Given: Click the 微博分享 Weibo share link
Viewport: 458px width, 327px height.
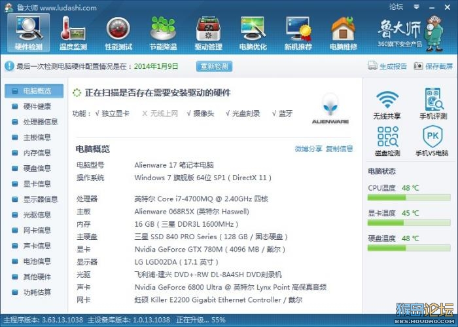Looking at the screenshot, I should coord(308,149).
